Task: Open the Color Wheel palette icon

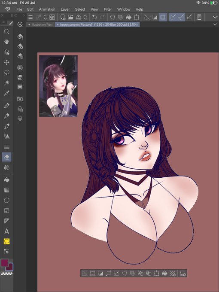Action: pos(20,67)
